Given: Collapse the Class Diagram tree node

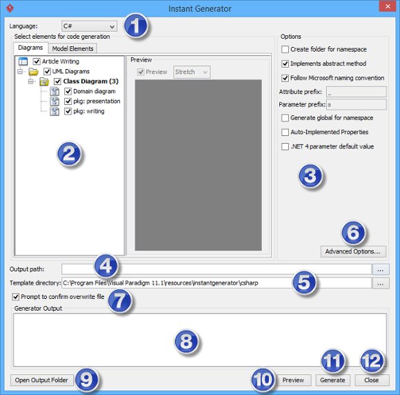Looking at the screenshot, I should pyautogui.click(x=31, y=81).
